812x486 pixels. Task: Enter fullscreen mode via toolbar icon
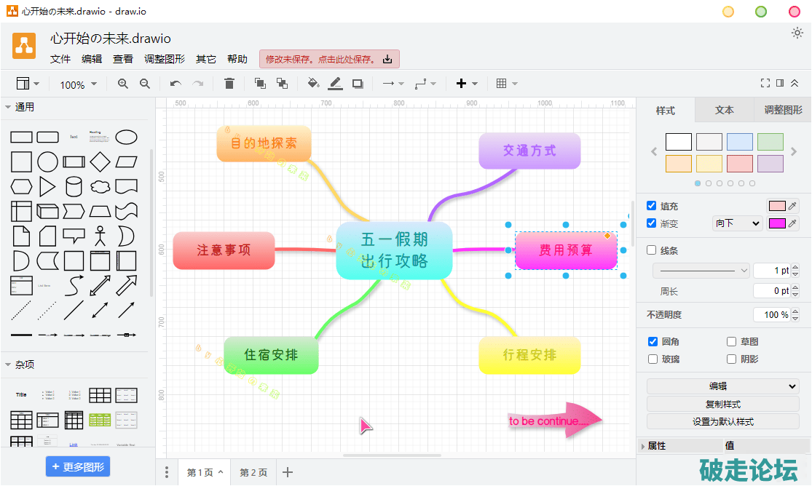click(765, 84)
